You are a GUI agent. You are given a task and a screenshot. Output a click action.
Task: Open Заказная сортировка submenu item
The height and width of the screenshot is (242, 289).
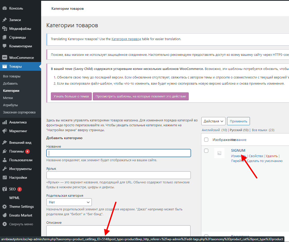pos(19,112)
